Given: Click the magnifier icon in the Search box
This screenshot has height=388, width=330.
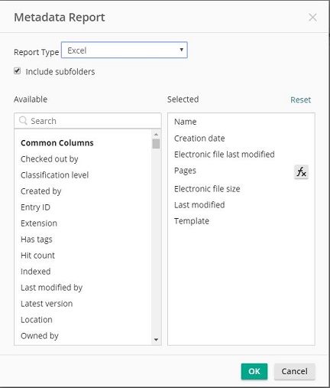Looking at the screenshot, I should coord(23,121).
